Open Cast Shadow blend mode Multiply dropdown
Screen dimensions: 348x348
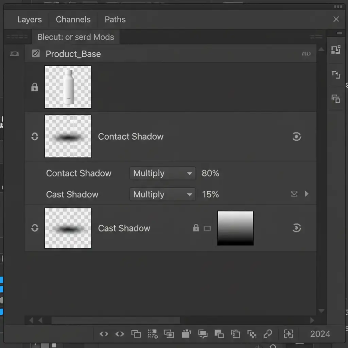click(x=162, y=194)
